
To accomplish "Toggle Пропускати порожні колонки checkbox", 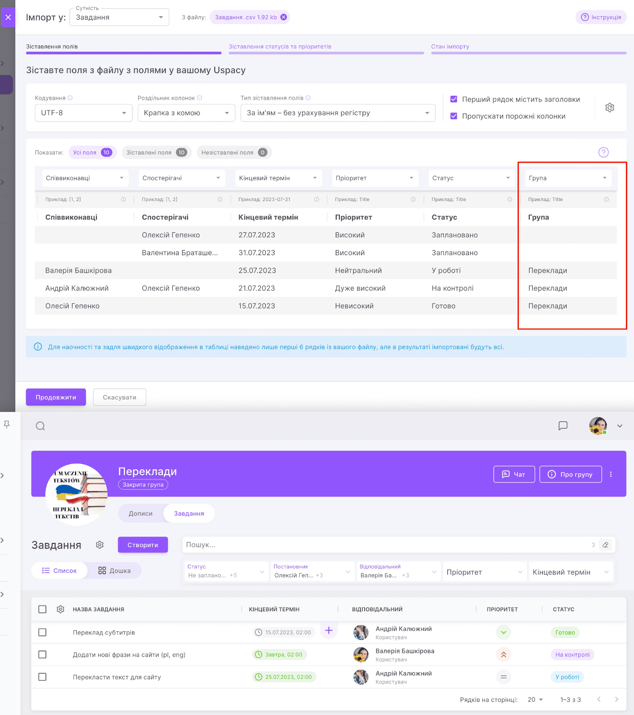I will (x=454, y=116).
